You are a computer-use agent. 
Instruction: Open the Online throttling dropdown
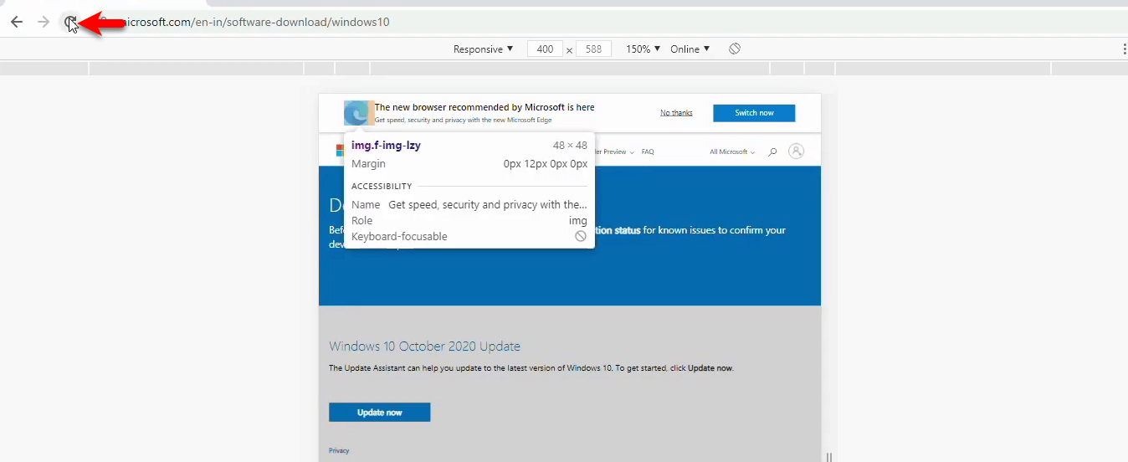point(690,49)
